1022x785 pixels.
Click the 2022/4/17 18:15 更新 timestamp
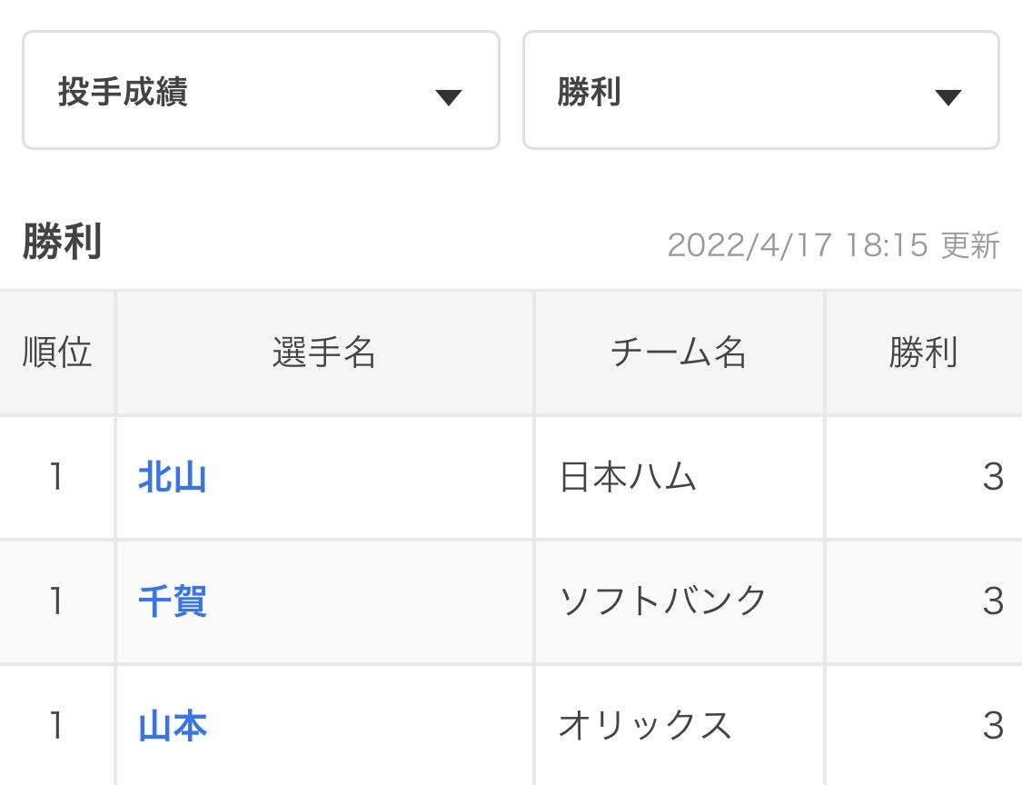[x=834, y=246]
